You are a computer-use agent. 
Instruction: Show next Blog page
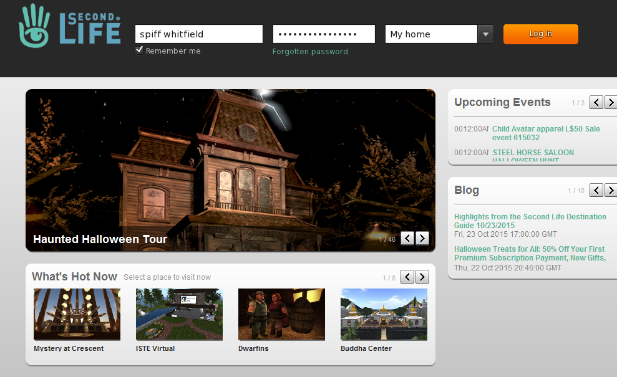(611, 190)
